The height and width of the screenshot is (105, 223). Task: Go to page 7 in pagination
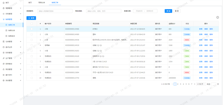click(192, 84)
